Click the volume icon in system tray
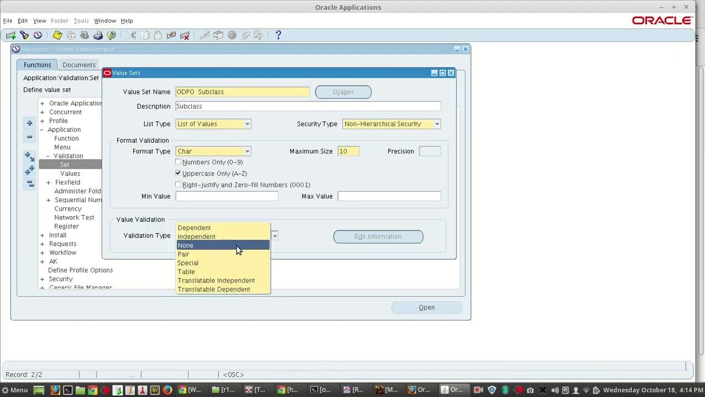Image resolution: width=705 pixels, height=397 pixels. (555, 390)
